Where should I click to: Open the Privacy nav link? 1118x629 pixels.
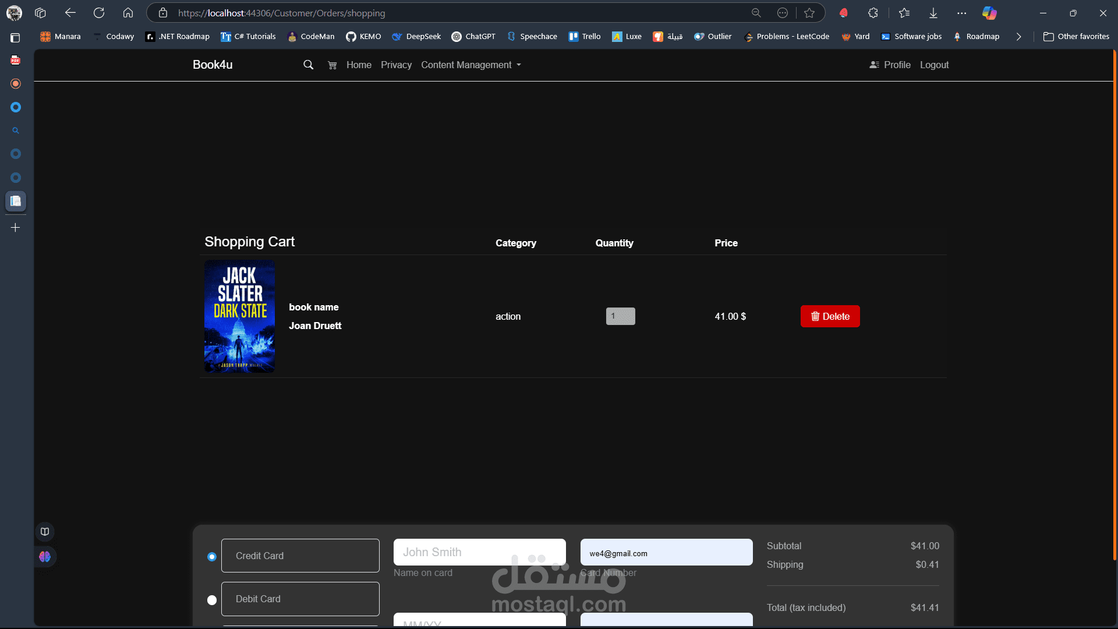point(396,65)
